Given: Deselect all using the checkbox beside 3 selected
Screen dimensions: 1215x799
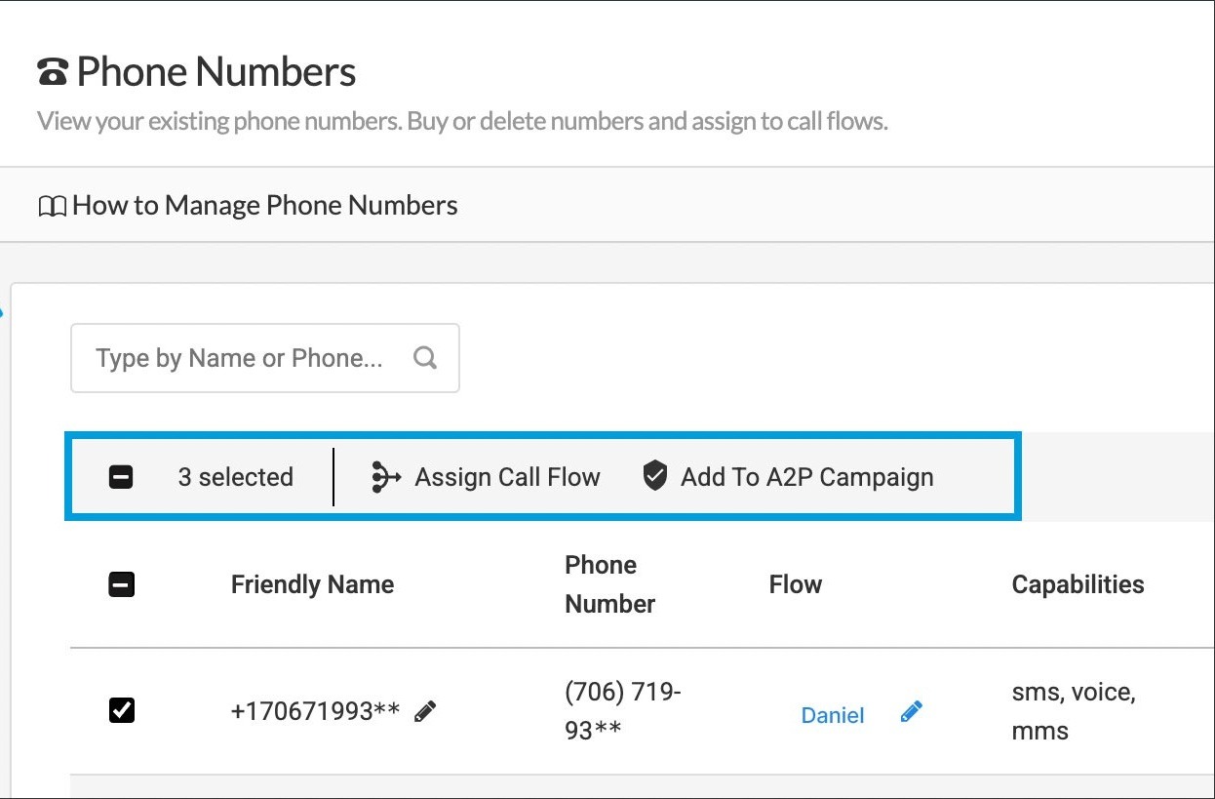Looking at the screenshot, I should click(x=121, y=477).
